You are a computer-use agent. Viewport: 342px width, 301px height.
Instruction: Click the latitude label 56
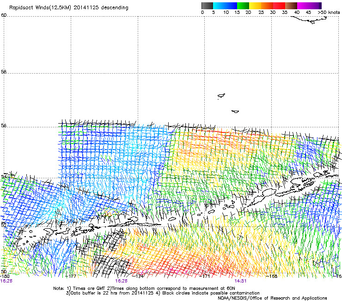[4, 125]
